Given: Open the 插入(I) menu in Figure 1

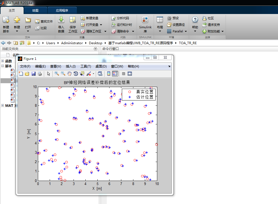Looking at the screenshot, I should pyautogui.click(x=71, y=66).
